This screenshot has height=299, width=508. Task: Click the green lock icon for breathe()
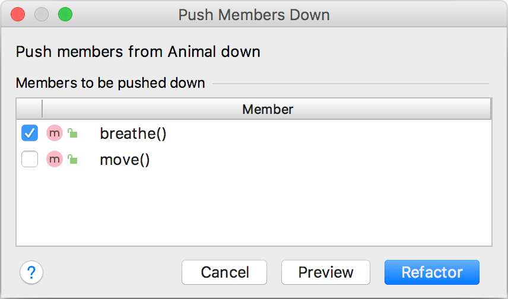(x=72, y=133)
